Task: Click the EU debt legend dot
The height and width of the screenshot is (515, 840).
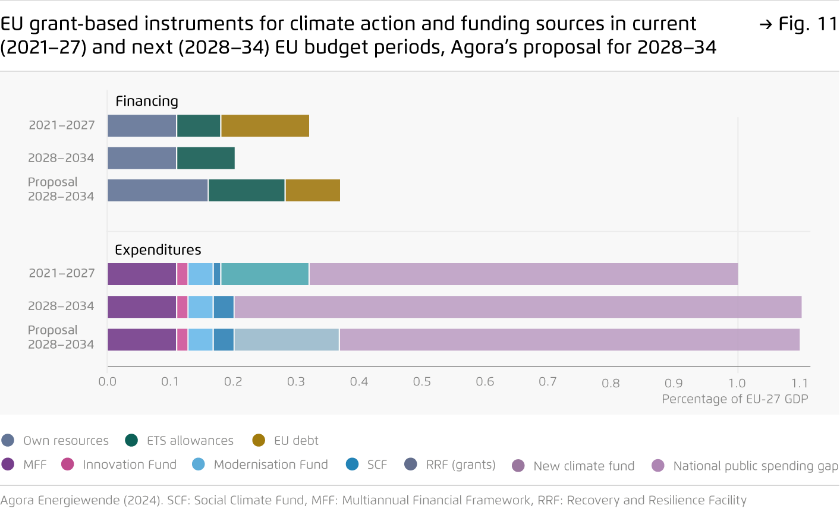Action: tap(259, 440)
